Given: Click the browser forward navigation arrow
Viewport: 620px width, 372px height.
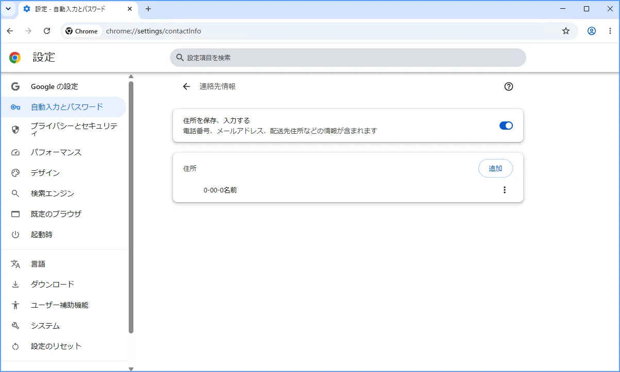Looking at the screenshot, I should coord(28,31).
